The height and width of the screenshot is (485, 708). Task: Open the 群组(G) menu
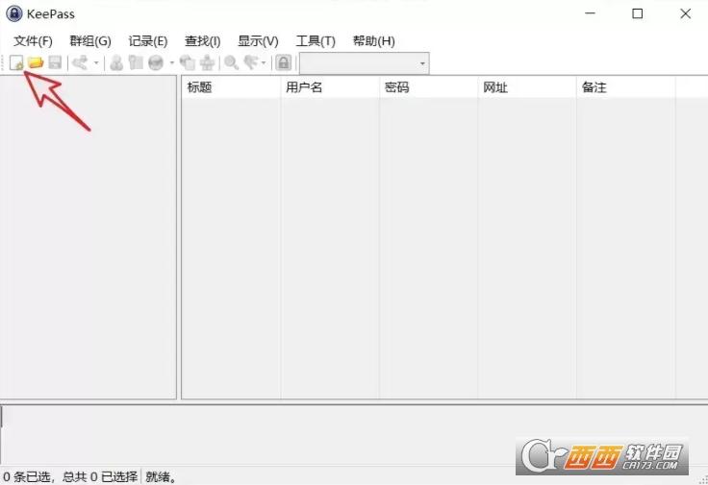[90, 41]
